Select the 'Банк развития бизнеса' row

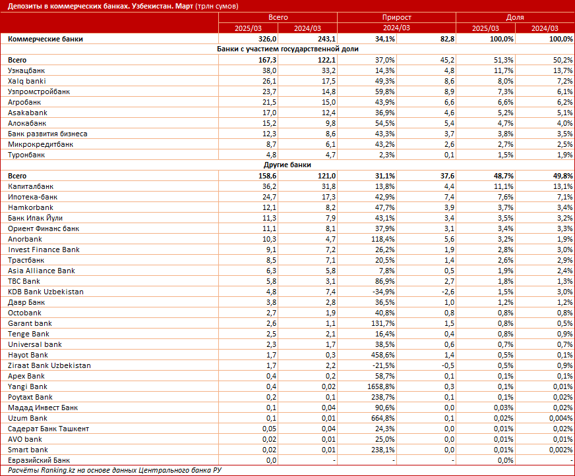[x=287, y=134]
